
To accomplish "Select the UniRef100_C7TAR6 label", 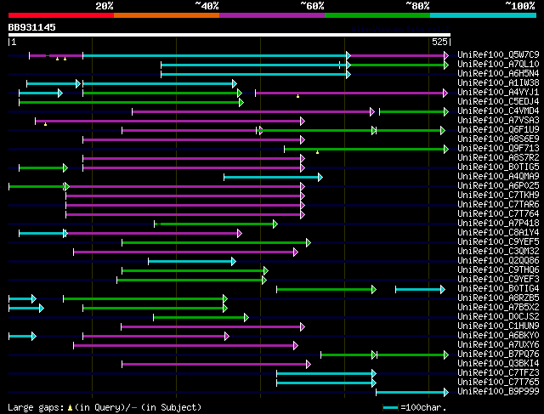I will (498, 205).
